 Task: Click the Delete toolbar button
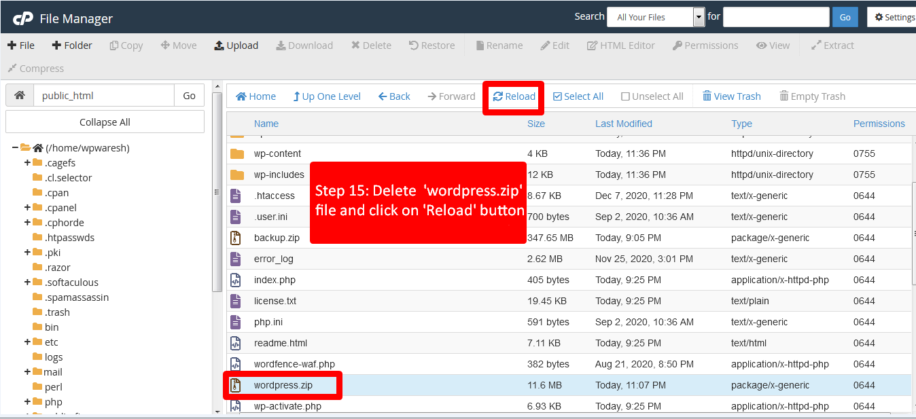tap(371, 45)
